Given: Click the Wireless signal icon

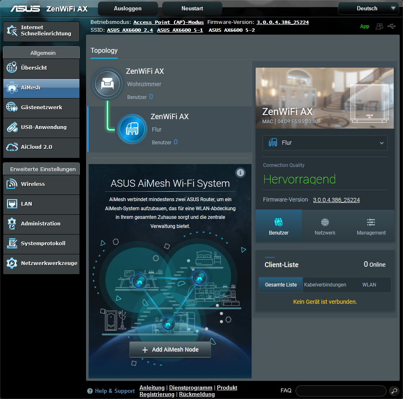Looking at the screenshot, I should pos(12,184).
